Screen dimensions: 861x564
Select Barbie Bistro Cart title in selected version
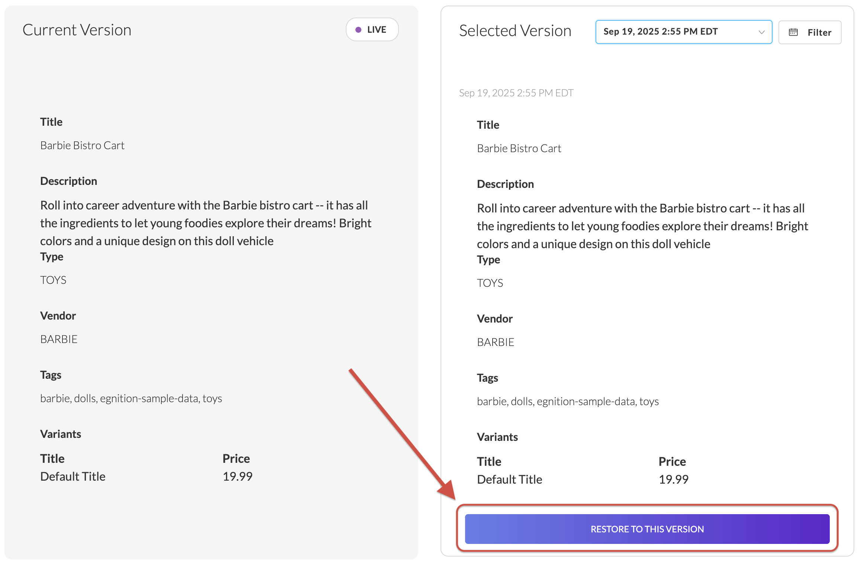coord(519,148)
